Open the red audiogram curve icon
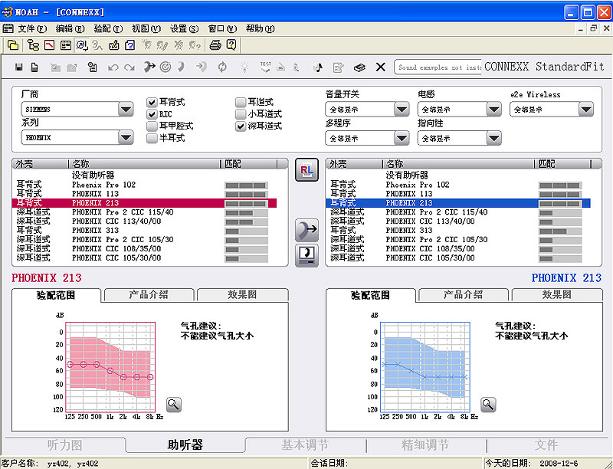 (x=49, y=45)
